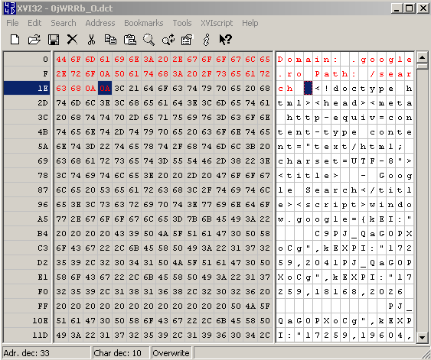Click the Save floppy disk icon
The width and height of the screenshot is (431, 360).
pyautogui.click(x=54, y=40)
